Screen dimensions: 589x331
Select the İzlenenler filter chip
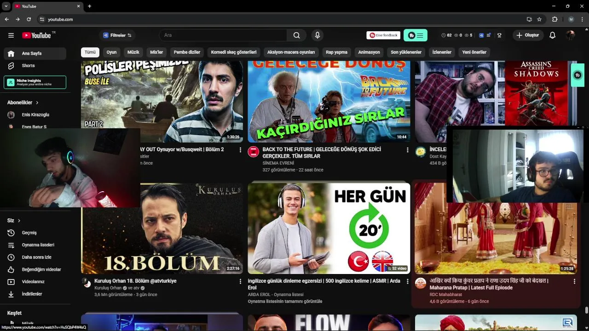442,52
